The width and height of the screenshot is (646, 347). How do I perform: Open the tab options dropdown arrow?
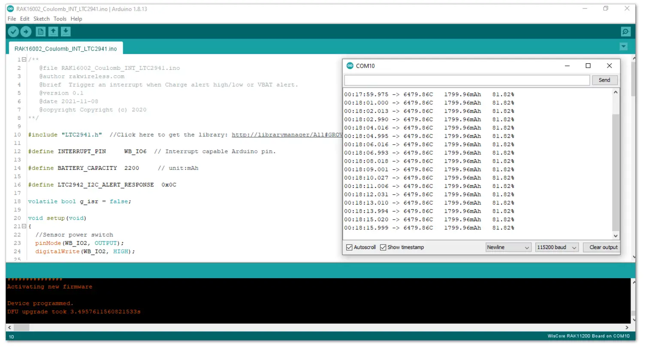624,47
